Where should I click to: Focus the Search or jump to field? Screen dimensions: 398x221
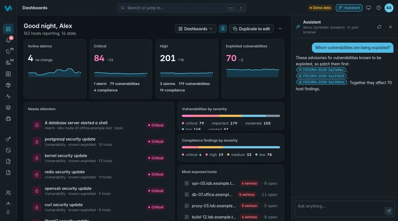click(182, 8)
